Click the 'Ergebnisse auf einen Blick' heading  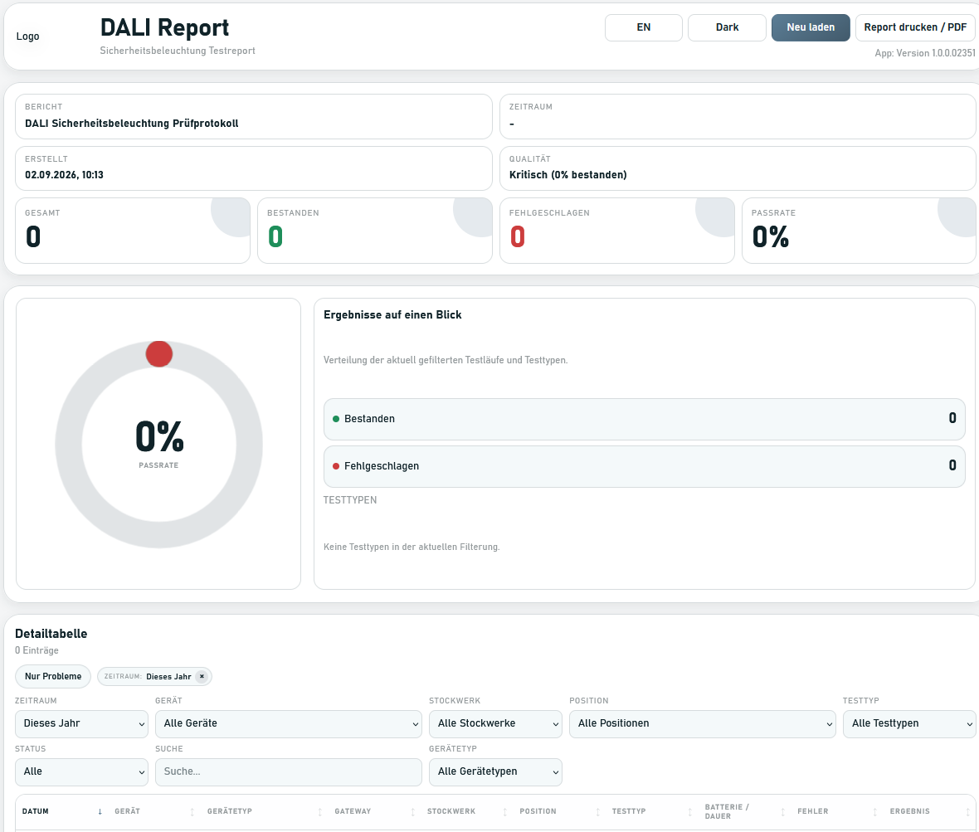[392, 314]
